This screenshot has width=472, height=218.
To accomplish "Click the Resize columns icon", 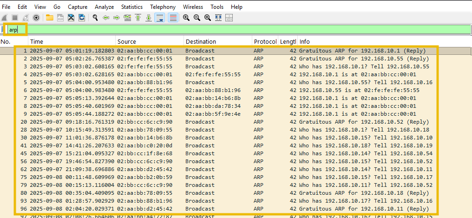I will click(x=218, y=18).
